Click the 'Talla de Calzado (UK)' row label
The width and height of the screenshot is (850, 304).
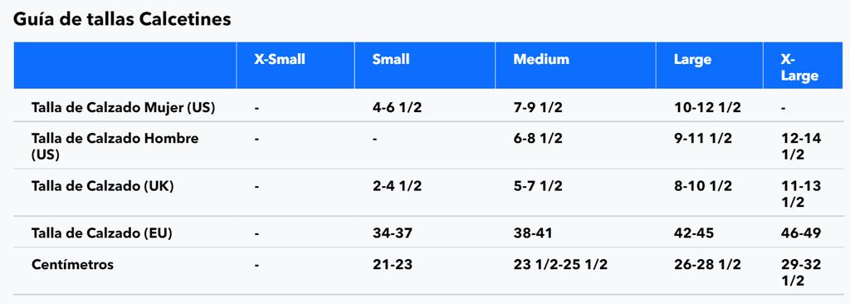(x=102, y=186)
